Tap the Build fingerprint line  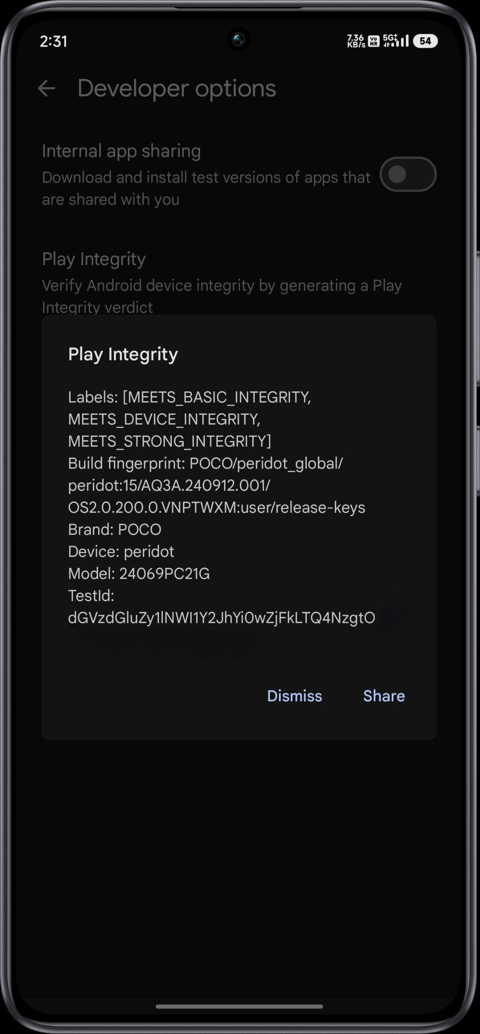pos(217,485)
